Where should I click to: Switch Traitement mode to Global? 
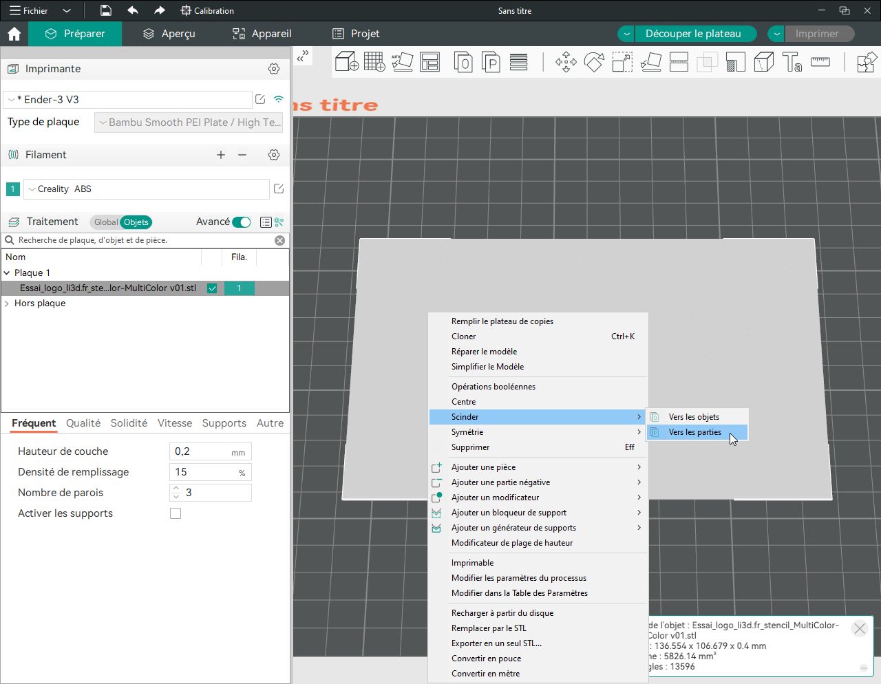[x=105, y=222]
